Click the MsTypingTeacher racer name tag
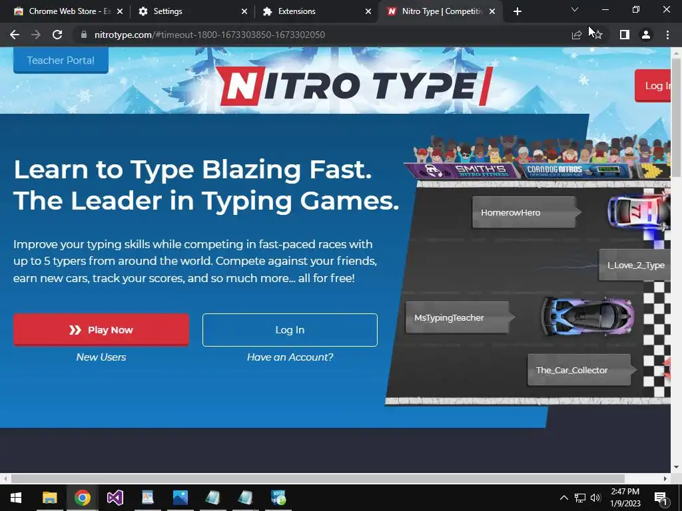The width and height of the screenshot is (682, 511). (x=460, y=317)
